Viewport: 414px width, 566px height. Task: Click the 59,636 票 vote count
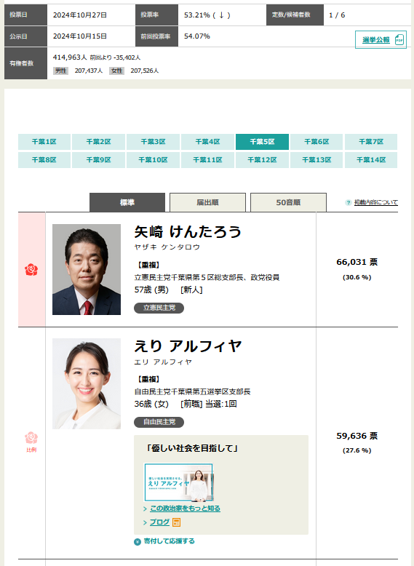[x=357, y=436]
